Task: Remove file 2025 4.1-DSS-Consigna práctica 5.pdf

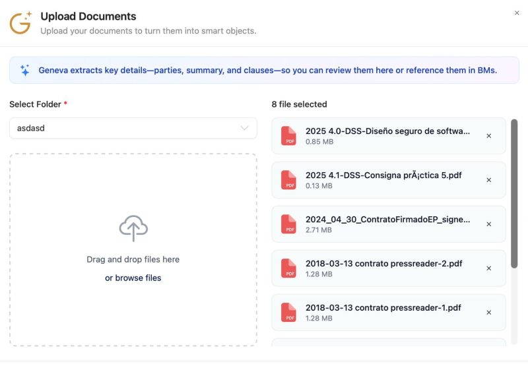Action: (x=489, y=180)
